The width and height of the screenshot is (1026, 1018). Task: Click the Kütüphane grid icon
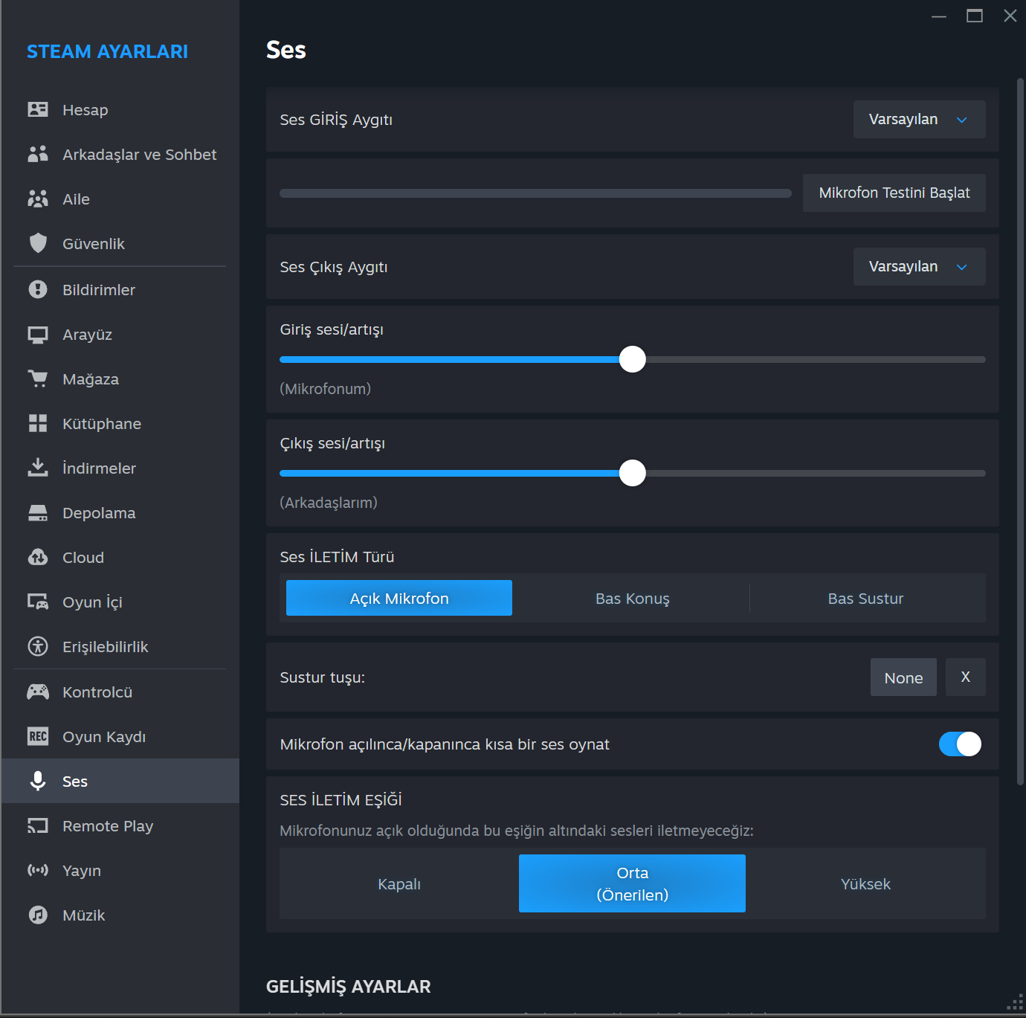point(38,424)
